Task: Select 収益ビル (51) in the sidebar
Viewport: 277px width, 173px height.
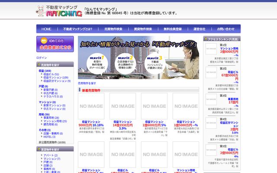Action: (51, 74)
